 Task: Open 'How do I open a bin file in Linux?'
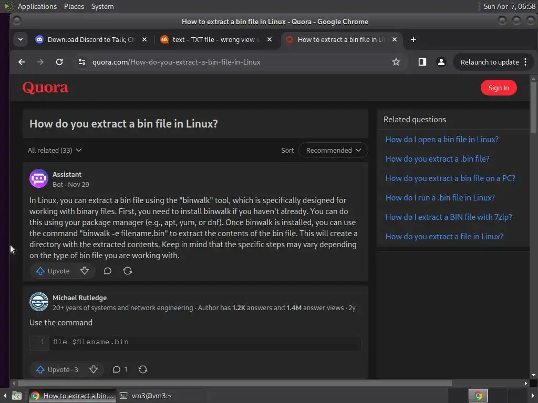(442, 140)
